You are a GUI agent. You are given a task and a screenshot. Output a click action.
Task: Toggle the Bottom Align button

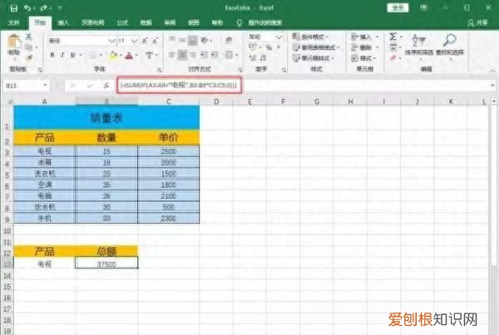[x=193, y=40]
